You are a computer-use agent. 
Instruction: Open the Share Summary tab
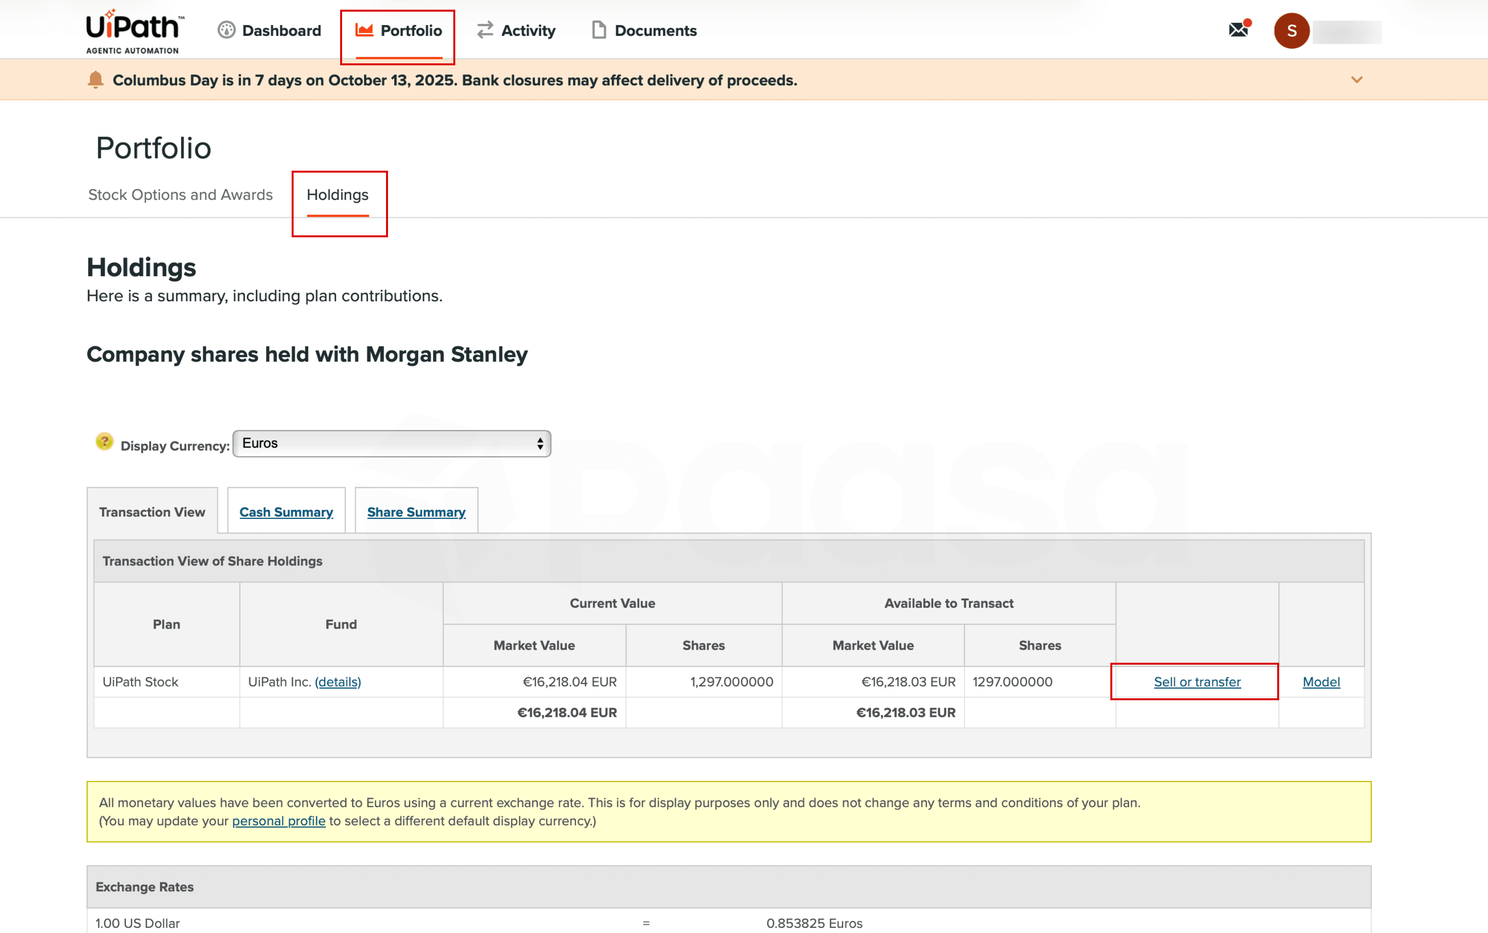pos(416,512)
